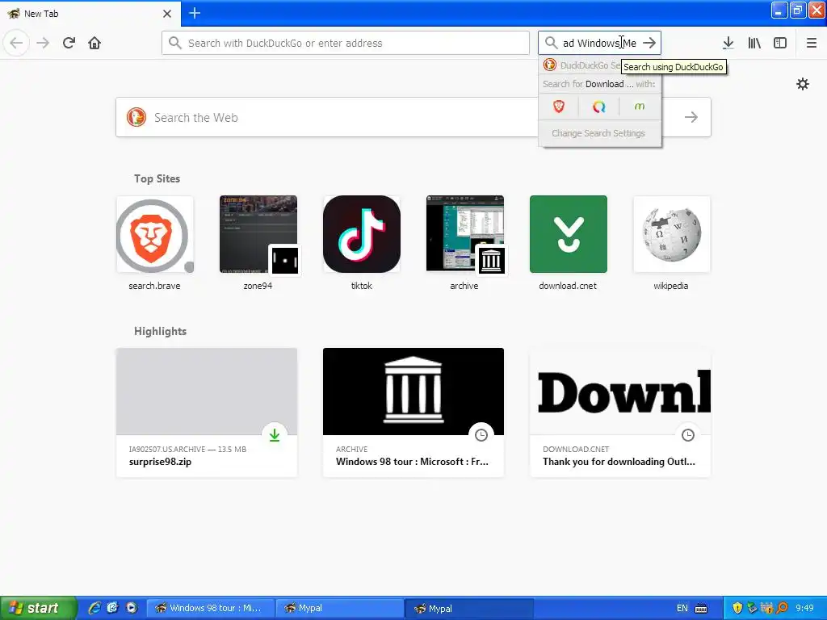Screen dimensions: 827x620
Task: Open a new tab with plus
Action: [x=195, y=13]
